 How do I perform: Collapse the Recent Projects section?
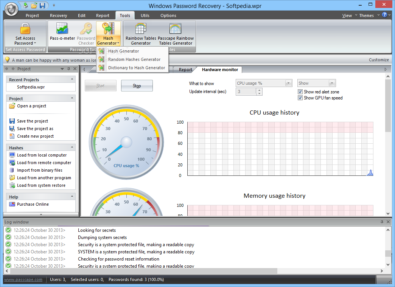tap(72, 79)
